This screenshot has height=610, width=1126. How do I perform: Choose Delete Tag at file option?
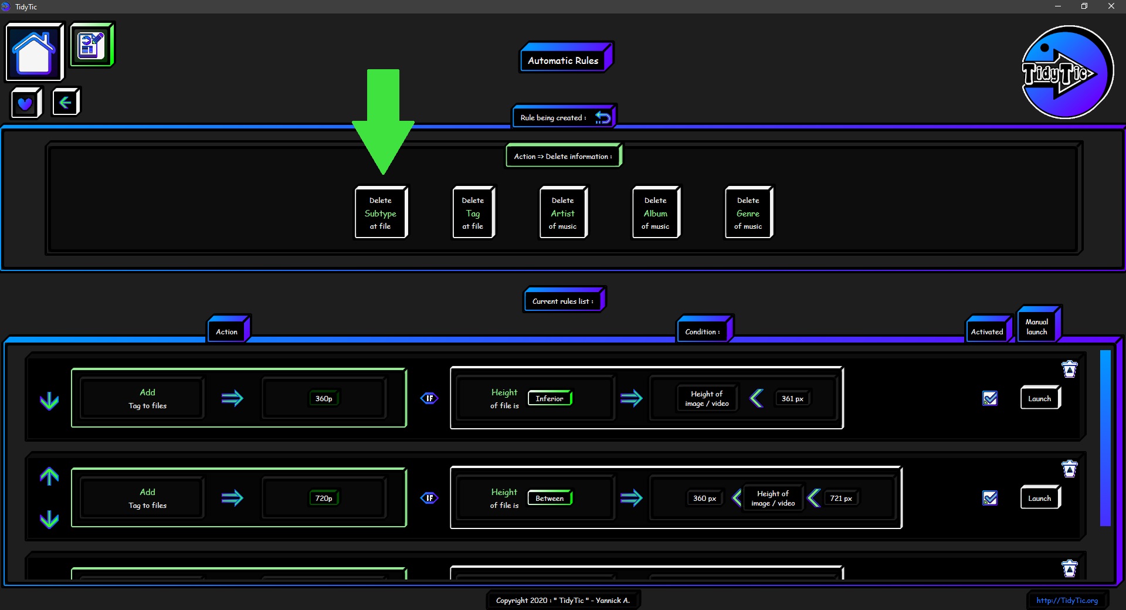click(x=473, y=213)
